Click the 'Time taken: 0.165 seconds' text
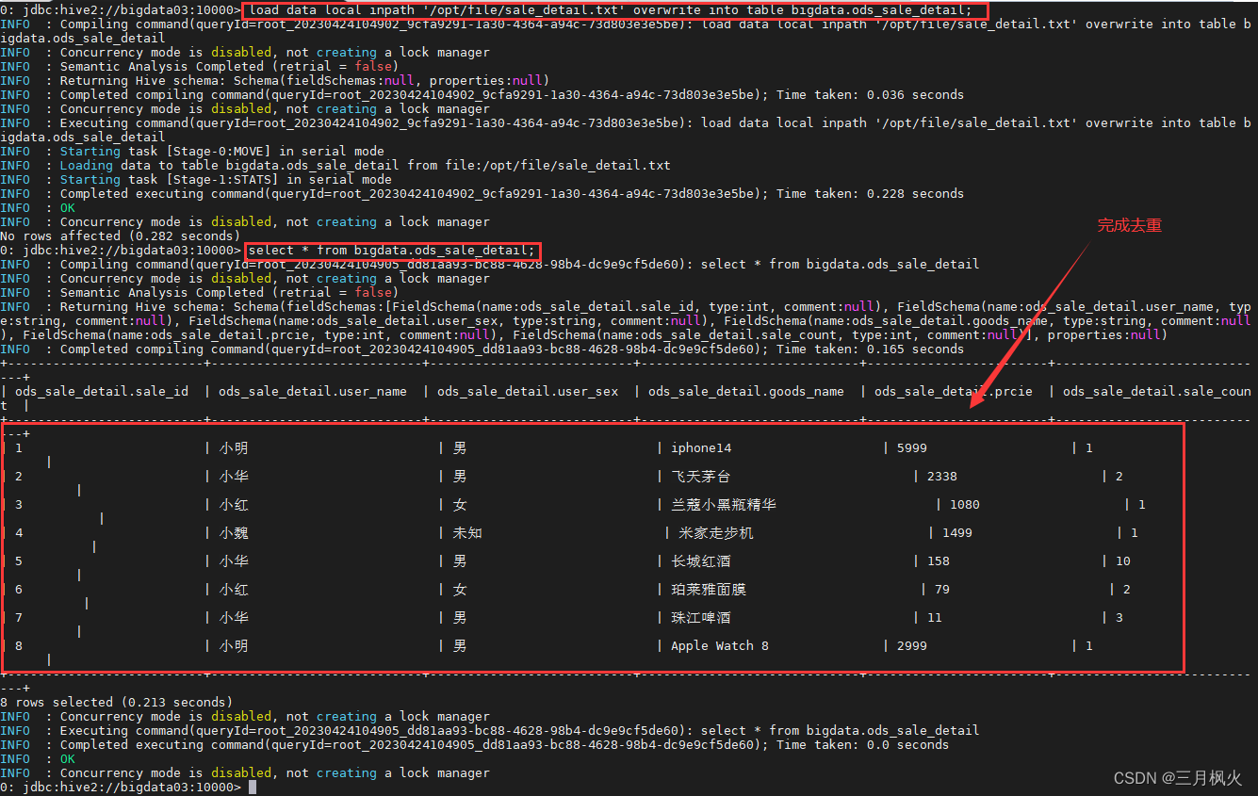The width and height of the screenshot is (1258, 796). pyautogui.click(x=871, y=349)
